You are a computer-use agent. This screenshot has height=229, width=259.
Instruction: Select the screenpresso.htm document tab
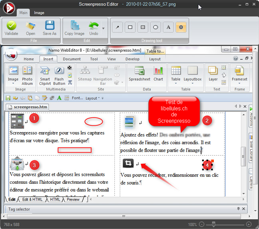point(28,107)
